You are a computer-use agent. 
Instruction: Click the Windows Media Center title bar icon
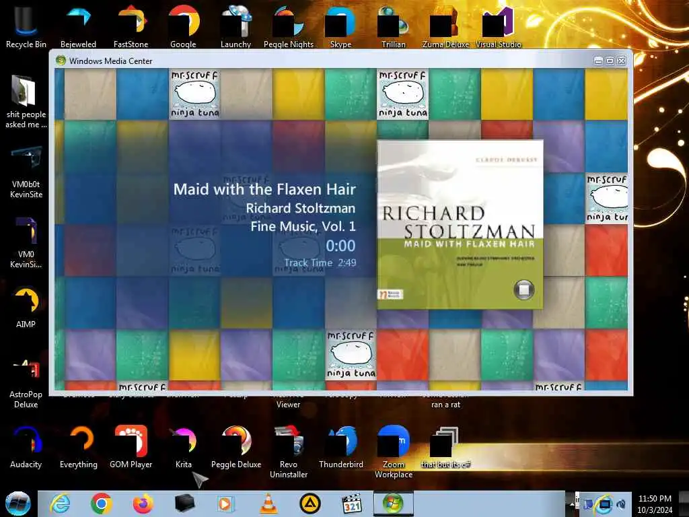click(x=61, y=61)
